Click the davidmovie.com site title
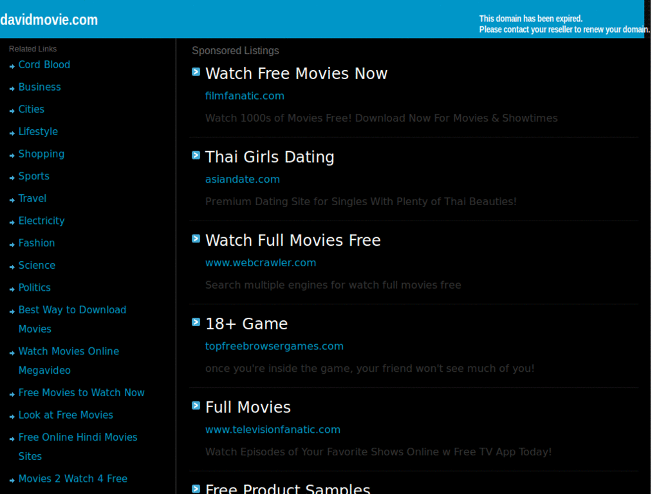 pos(49,20)
